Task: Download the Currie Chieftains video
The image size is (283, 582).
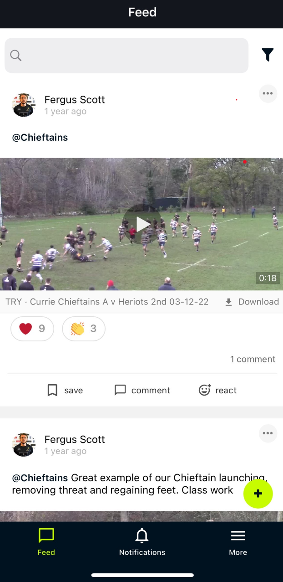Action: 252,302
